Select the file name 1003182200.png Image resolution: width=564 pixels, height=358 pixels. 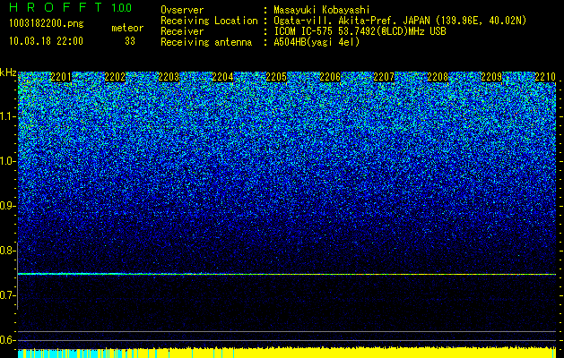coord(47,23)
